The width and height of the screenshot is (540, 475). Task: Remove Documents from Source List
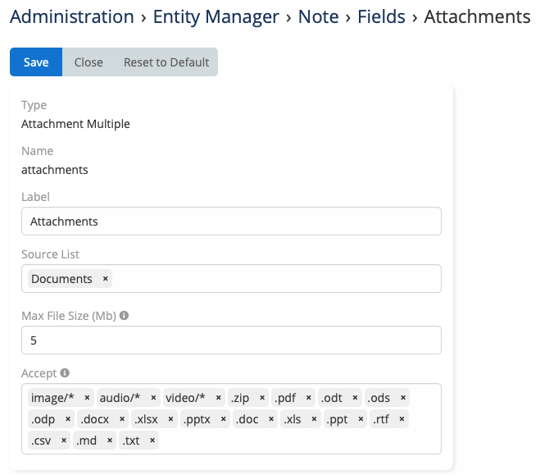pyautogui.click(x=105, y=279)
